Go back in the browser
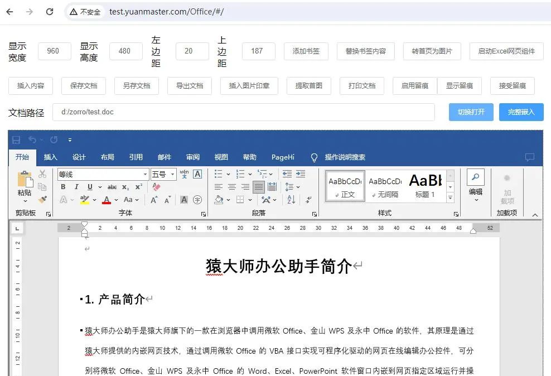Screen dimensions: 551x376 pyautogui.click(x=10, y=12)
